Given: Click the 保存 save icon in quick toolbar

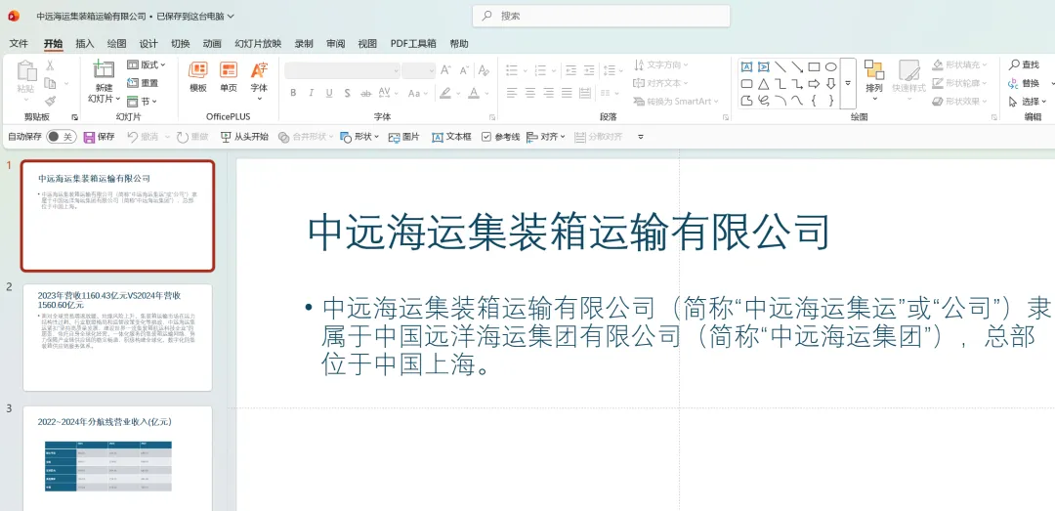Looking at the screenshot, I should [x=90, y=137].
